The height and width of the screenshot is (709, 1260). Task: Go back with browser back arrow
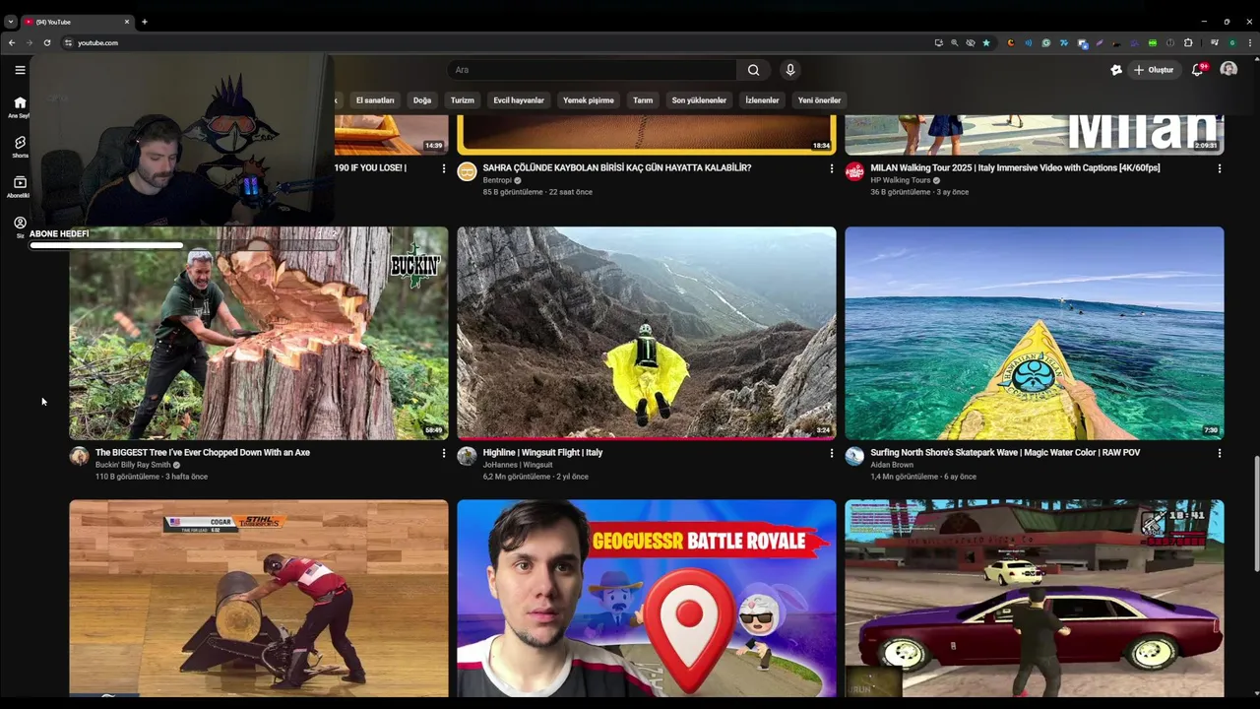[12, 42]
